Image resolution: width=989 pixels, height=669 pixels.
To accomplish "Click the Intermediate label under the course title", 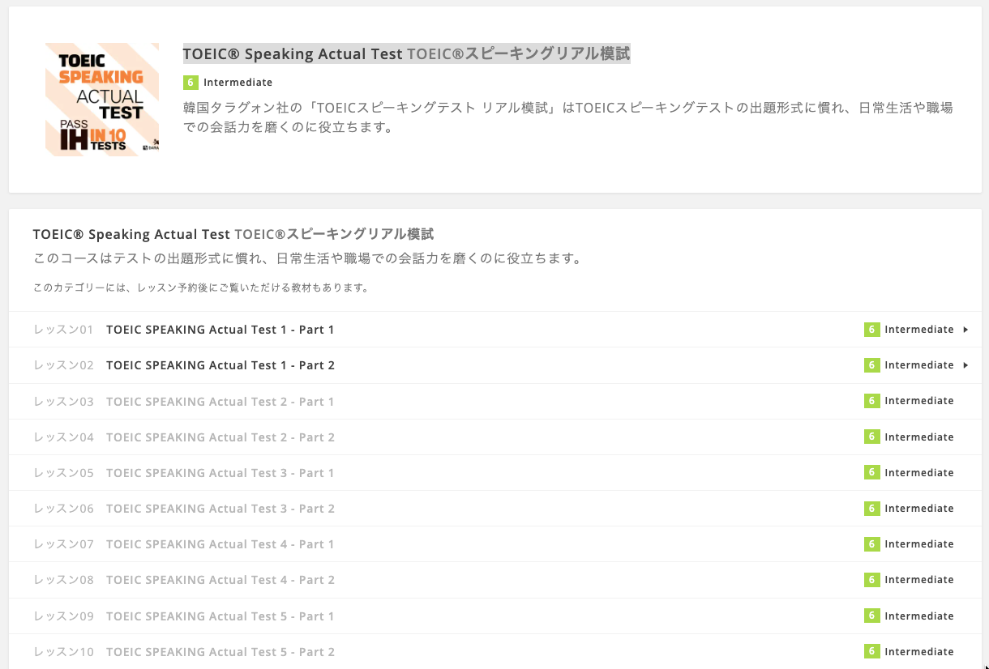I will 238,83.
